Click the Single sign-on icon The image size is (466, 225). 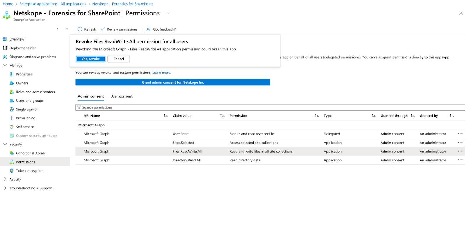[x=12, y=109]
